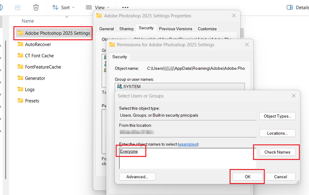Click Cancel in Select Users dialog

[281, 177]
